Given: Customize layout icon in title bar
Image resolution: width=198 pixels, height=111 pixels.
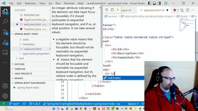Looking at the screenshot, I should pyautogui.click(x=166, y=3).
